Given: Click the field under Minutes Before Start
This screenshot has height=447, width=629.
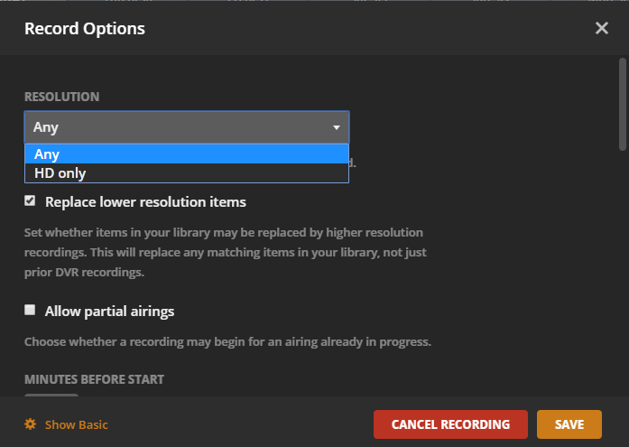Looking at the screenshot, I should click(x=51, y=395).
